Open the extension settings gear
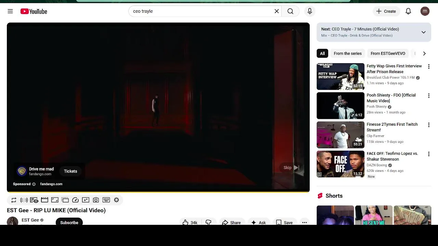Screen dimensions: 438x246 [x=116, y=200]
